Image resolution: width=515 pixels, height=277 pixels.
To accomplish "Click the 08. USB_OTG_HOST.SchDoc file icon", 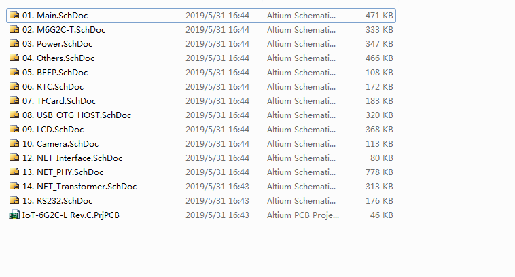I will 14,115.
